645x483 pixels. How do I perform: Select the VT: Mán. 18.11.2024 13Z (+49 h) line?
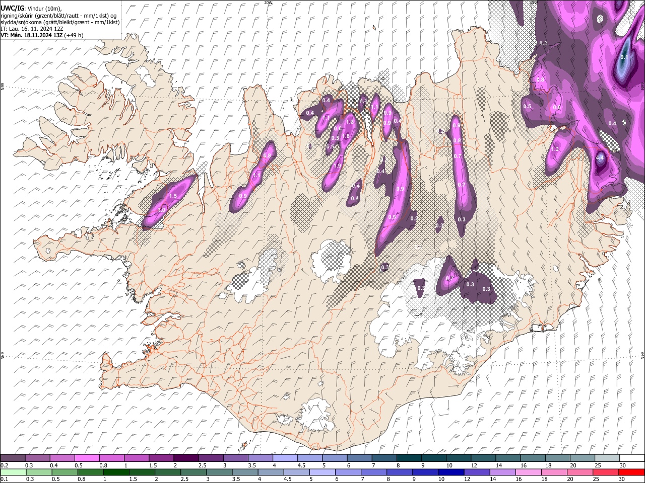[x=42, y=35]
